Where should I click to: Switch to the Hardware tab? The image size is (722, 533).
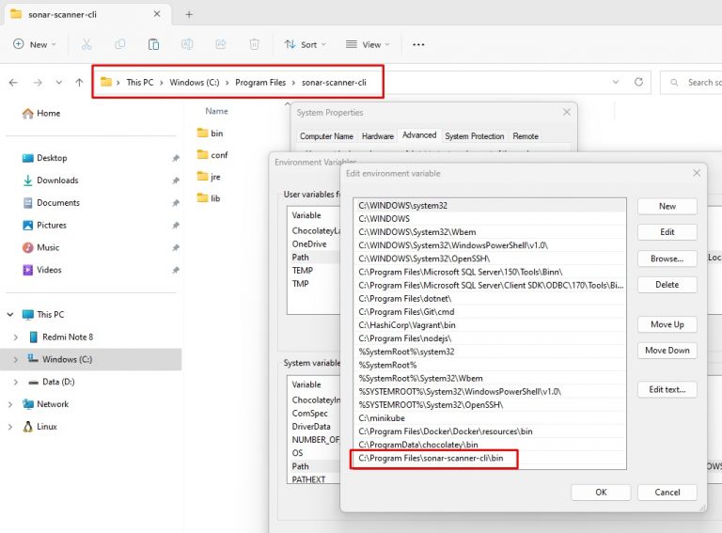[x=378, y=136]
